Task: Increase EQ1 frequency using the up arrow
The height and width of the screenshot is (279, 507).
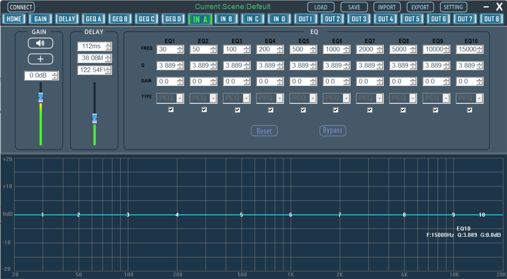Action: 180,48
